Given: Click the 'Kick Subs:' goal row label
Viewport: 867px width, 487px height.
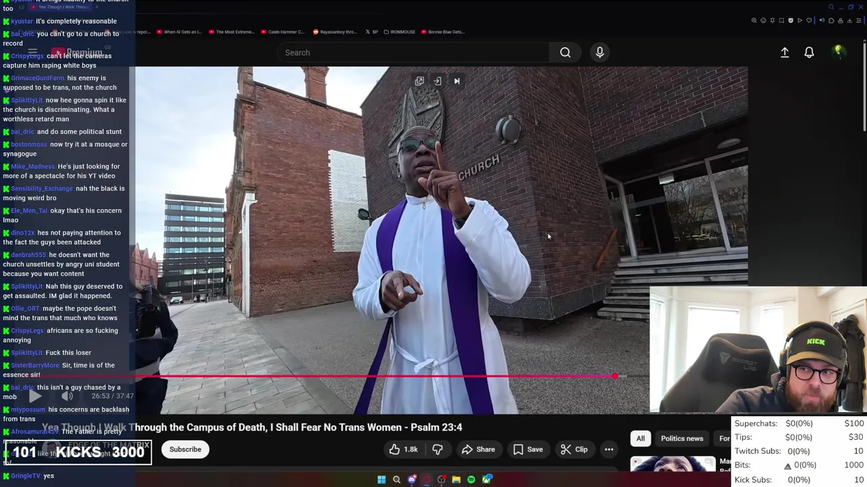Looking at the screenshot, I should [753, 480].
